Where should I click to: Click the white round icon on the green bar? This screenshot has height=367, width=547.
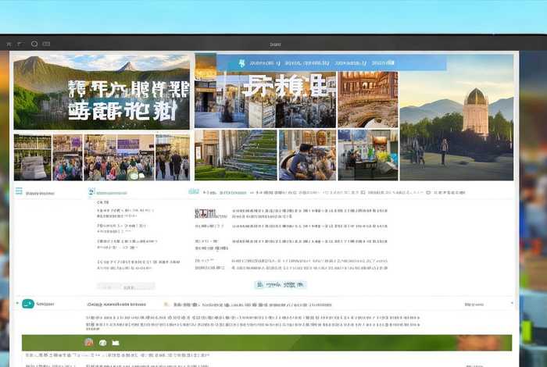[102, 343]
